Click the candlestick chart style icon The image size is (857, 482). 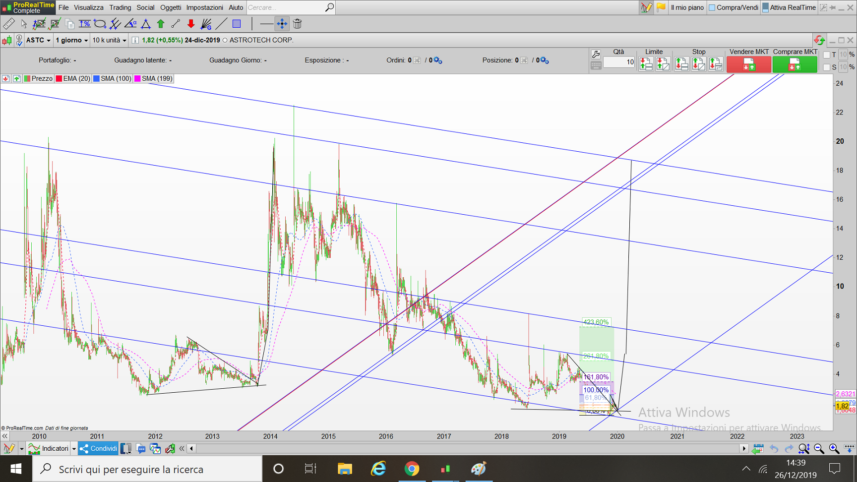[x=7, y=40]
